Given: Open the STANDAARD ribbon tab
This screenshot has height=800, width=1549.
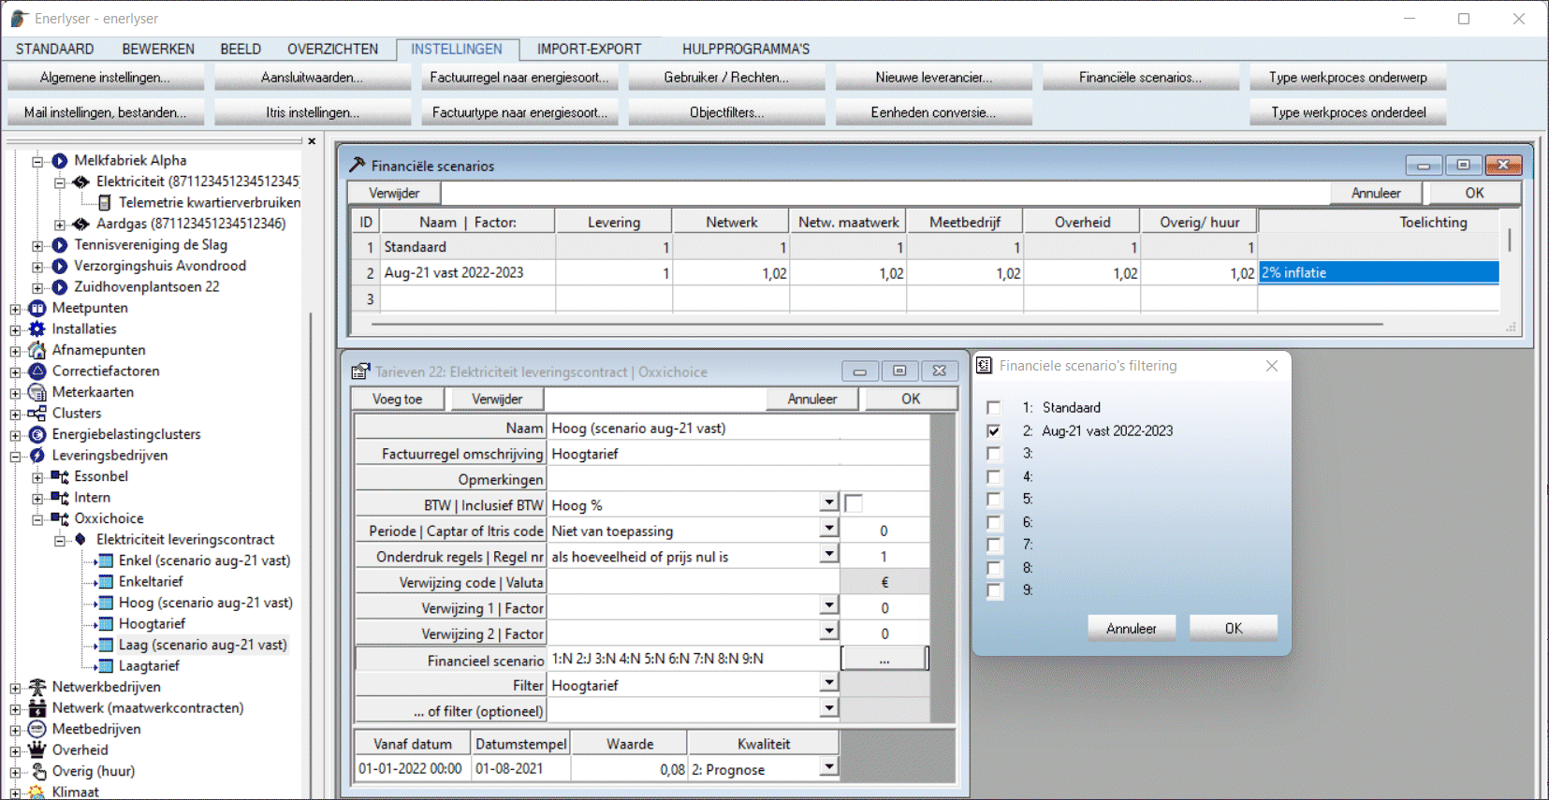Looking at the screenshot, I should [55, 50].
